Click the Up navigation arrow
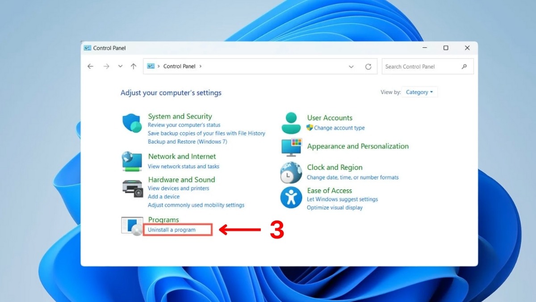Screen dimensions: 536x302 coord(133,66)
